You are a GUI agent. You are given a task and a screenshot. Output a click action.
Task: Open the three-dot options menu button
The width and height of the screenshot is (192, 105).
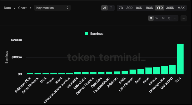[184, 18]
